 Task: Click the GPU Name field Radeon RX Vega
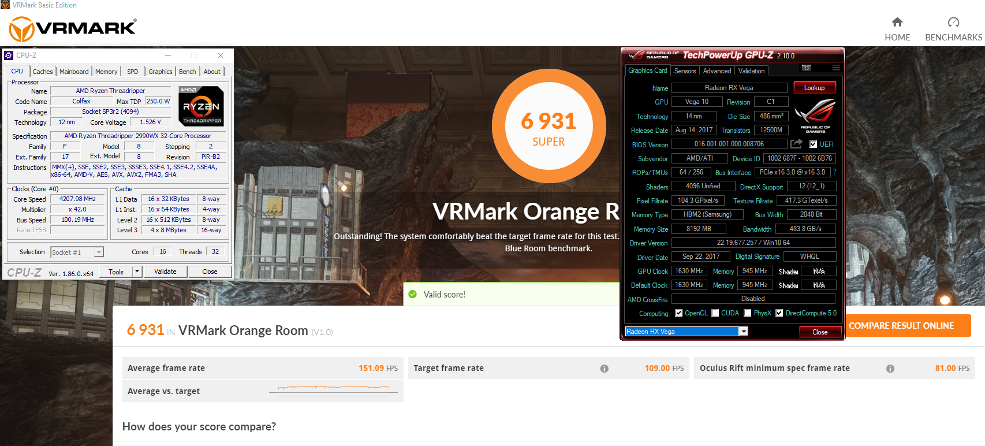[729, 88]
